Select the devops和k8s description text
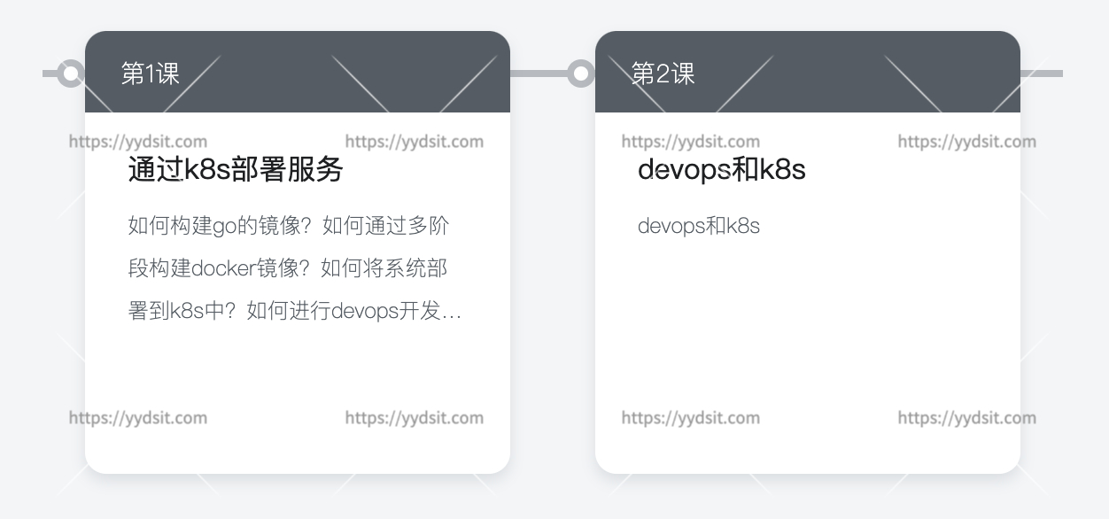Image resolution: width=1109 pixels, height=519 pixels. [x=699, y=226]
